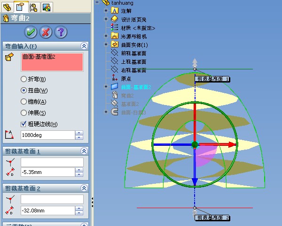Expand the 曲面实体(1) node
282x226 pixels.
point(106,45)
